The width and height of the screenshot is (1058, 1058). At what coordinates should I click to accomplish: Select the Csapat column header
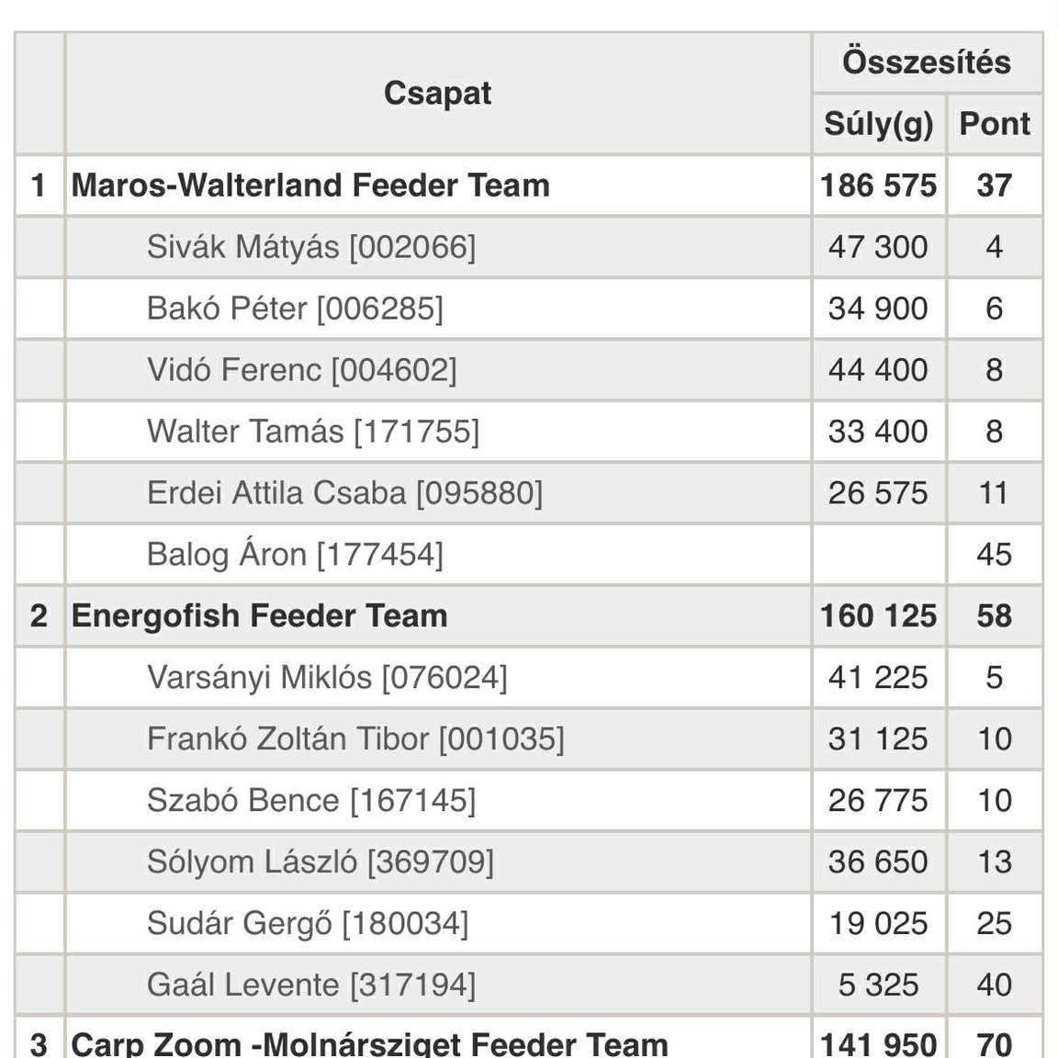click(437, 93)
